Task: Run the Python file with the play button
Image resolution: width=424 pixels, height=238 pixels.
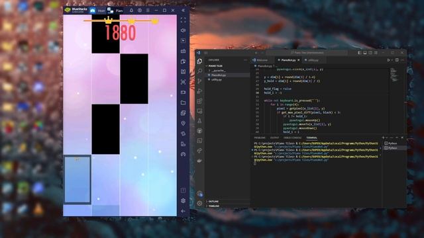Action: pos(389,60)
